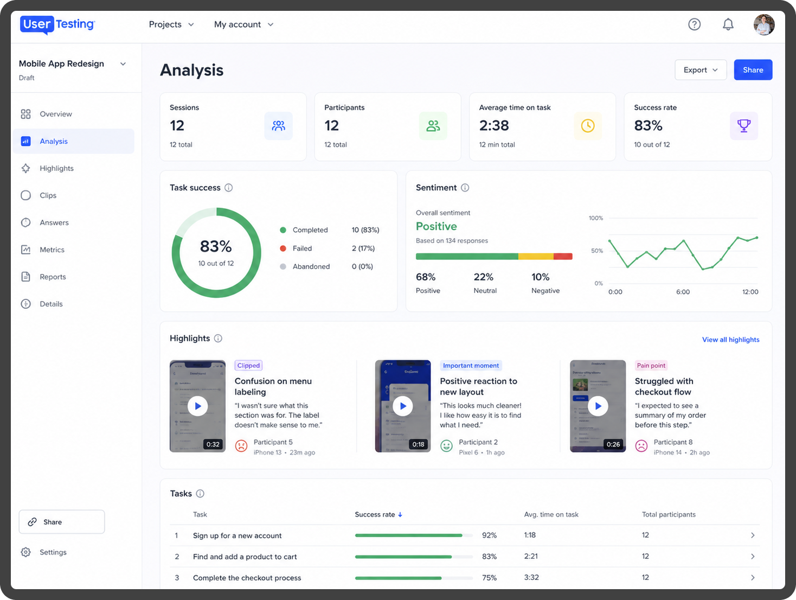This screenshot has height=600, width=796.
Task: Open the My account dropdown
Action: pos(244,24)
